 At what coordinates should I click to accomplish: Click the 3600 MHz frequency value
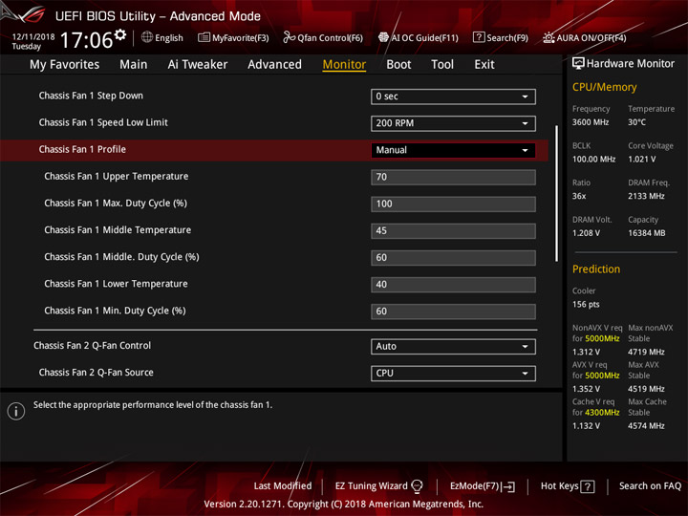(591, 122)
